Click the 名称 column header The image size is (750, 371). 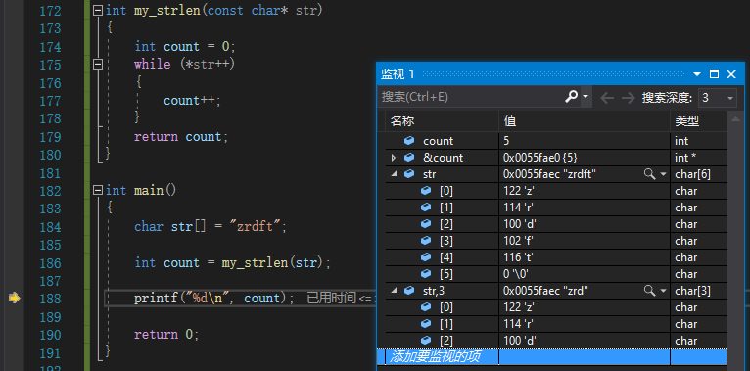tap(442, 121)
